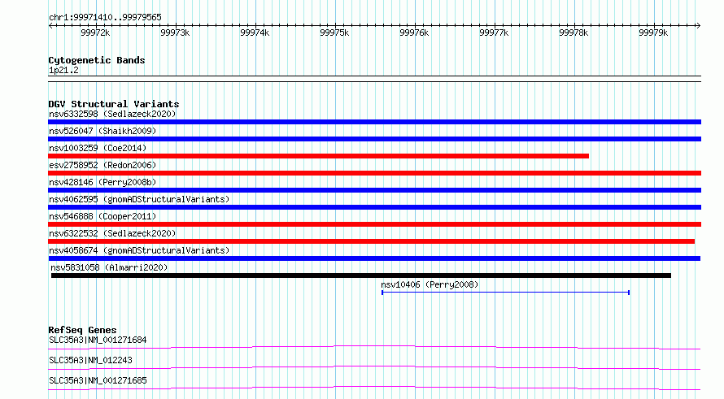
Task: Click the 99977k ruler tick label
Action: [494, 33]
